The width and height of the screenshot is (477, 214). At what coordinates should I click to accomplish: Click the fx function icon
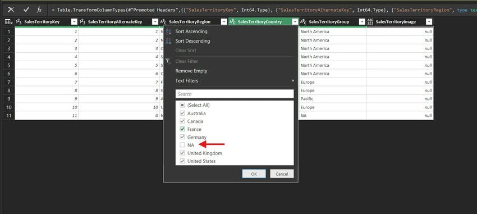[39, 10]
